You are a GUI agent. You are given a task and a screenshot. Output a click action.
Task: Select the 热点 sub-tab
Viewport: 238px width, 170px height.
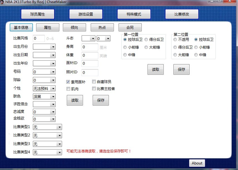[102, 27]
